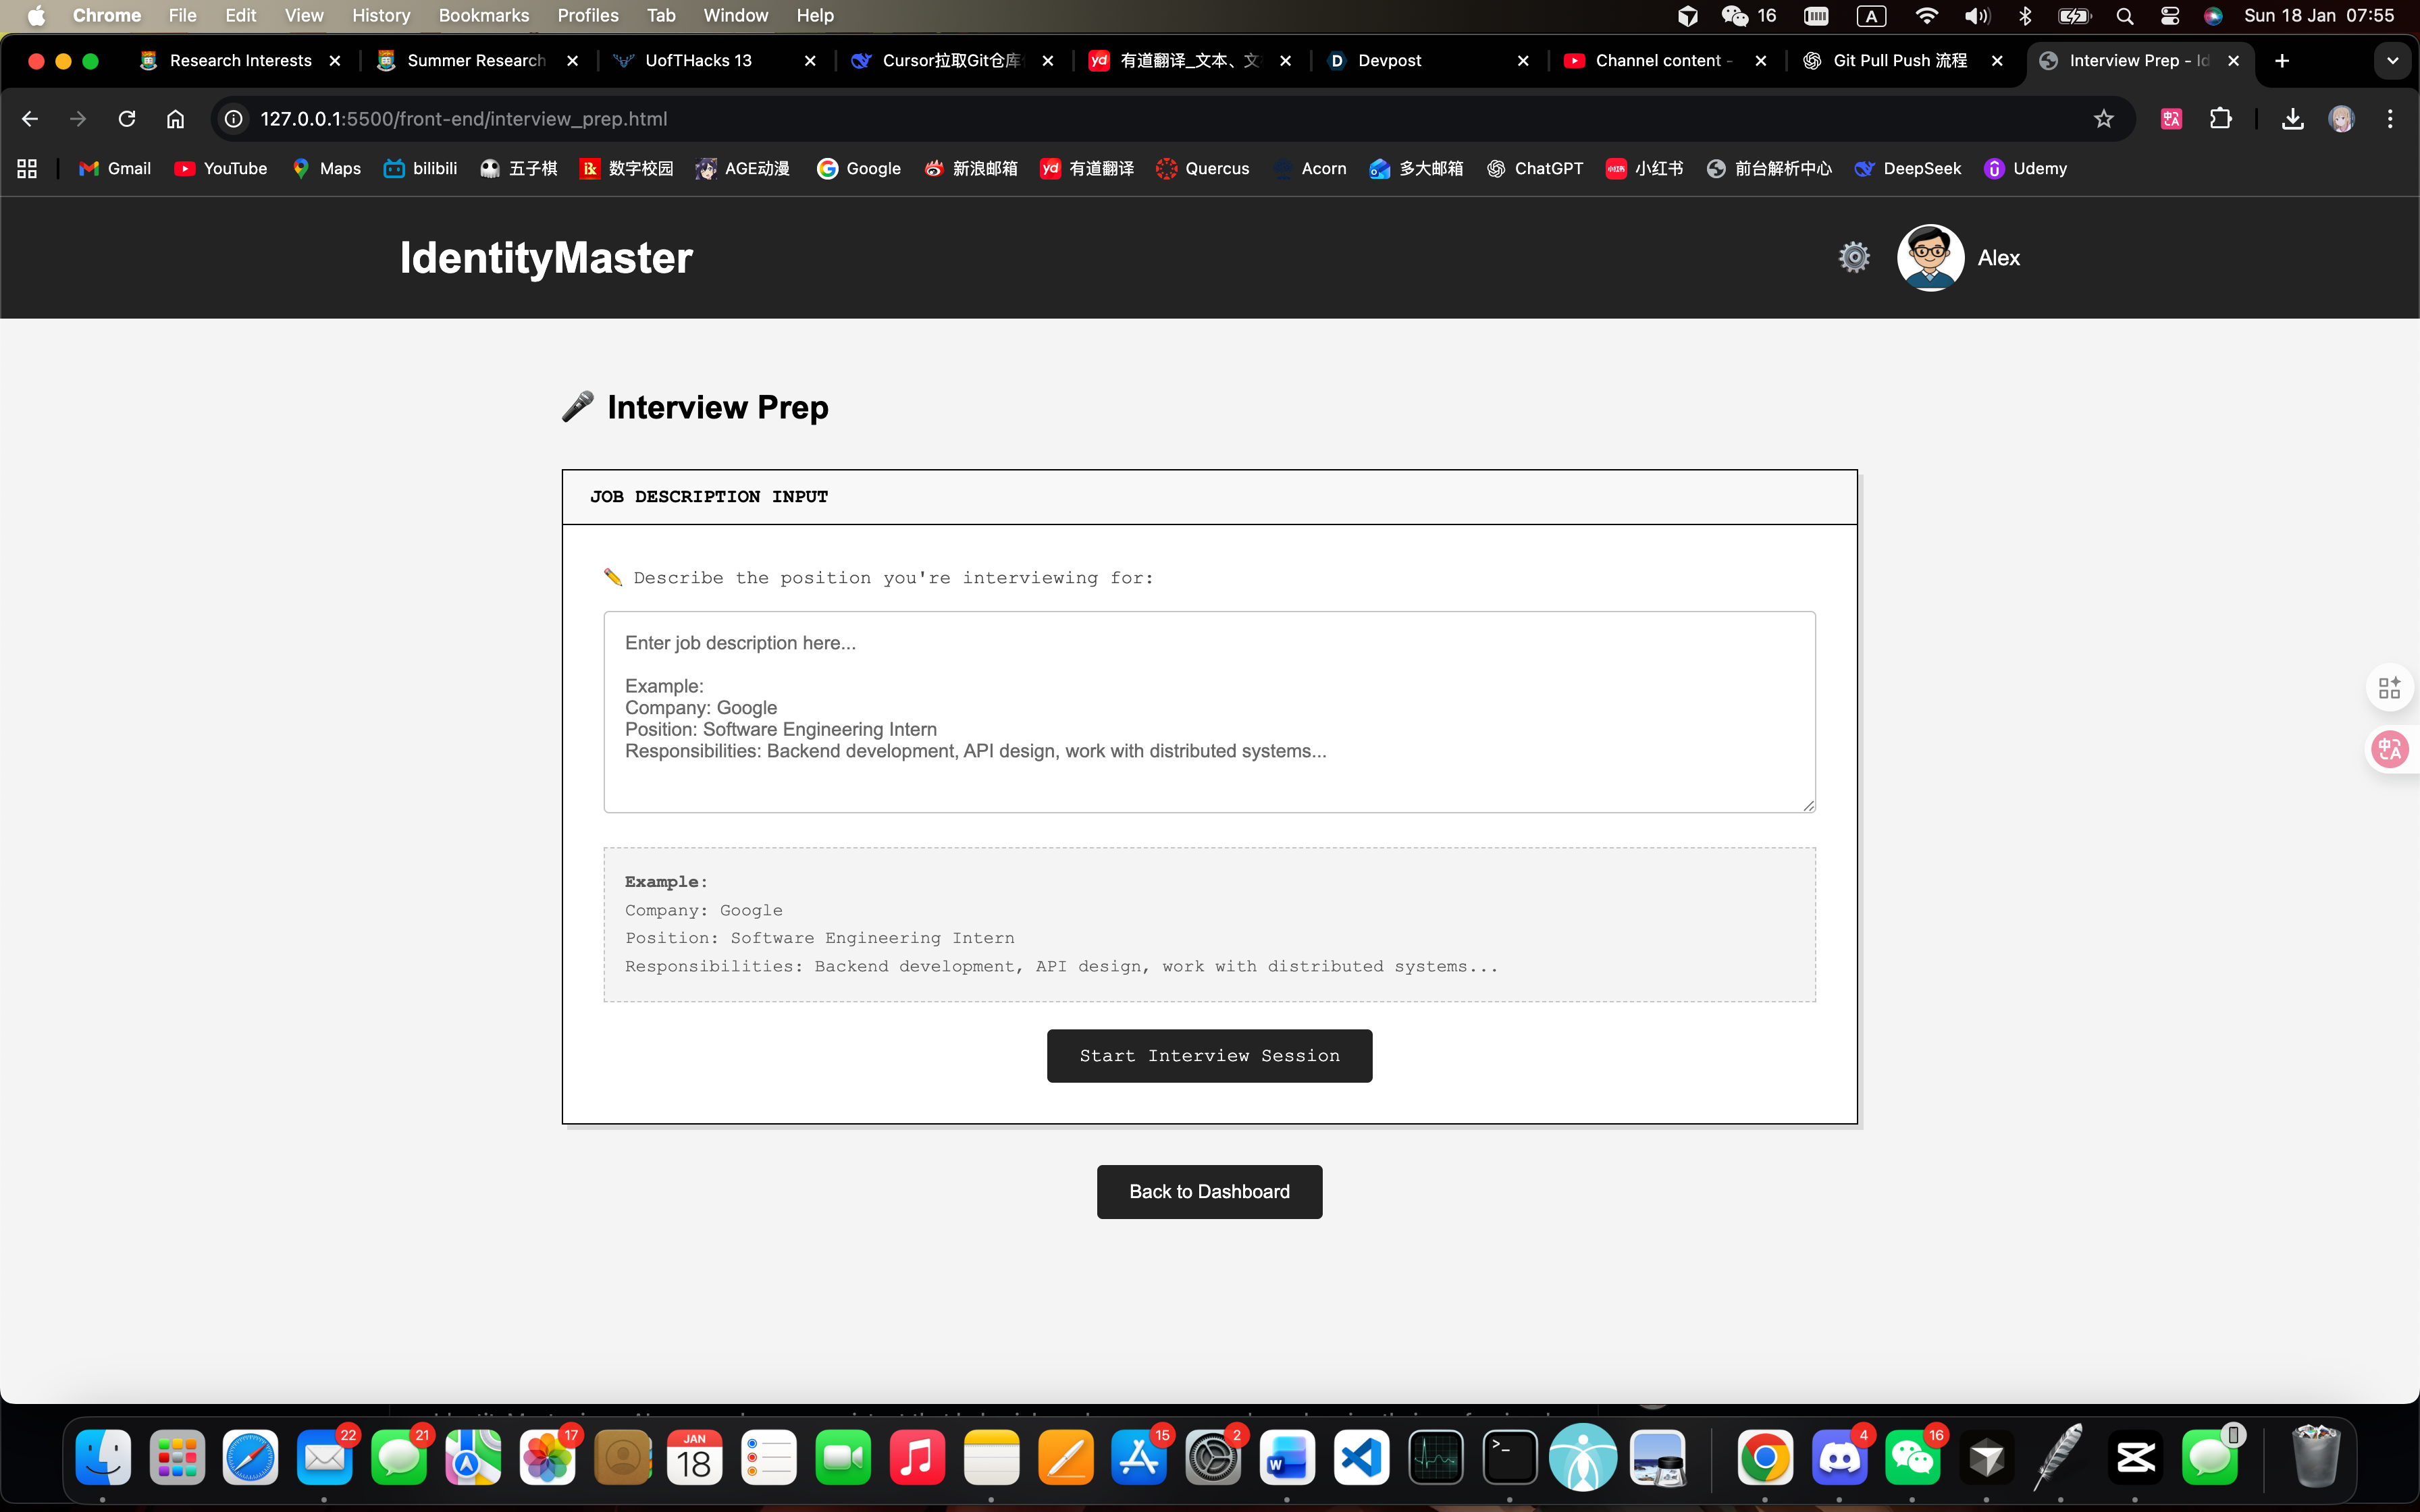Screen dimensions: 2420x1512
Task: Open Chrome downloads icon
Action: click(2292, 119)
